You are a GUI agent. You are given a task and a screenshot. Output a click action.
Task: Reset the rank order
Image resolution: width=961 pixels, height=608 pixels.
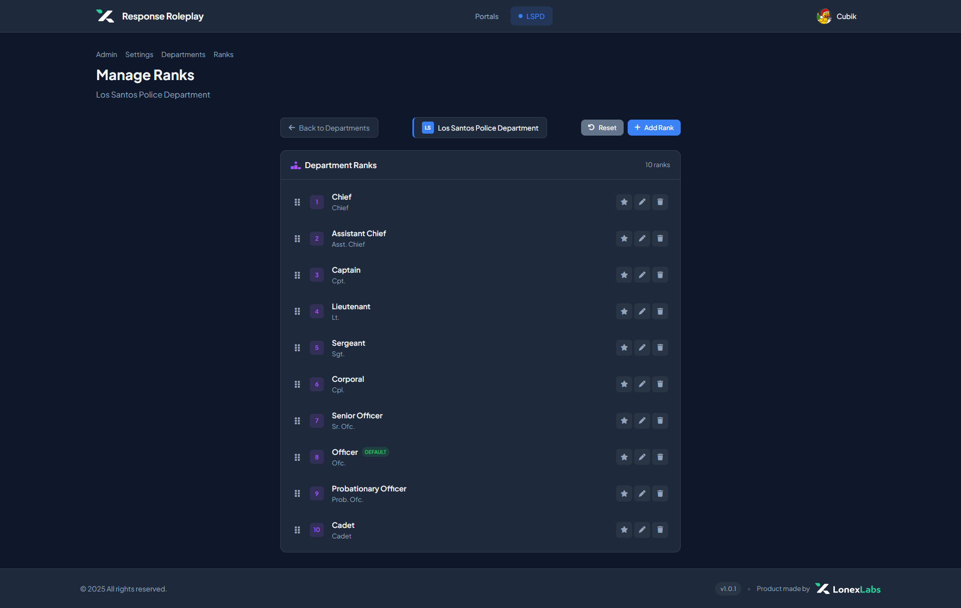pos(602,128)
